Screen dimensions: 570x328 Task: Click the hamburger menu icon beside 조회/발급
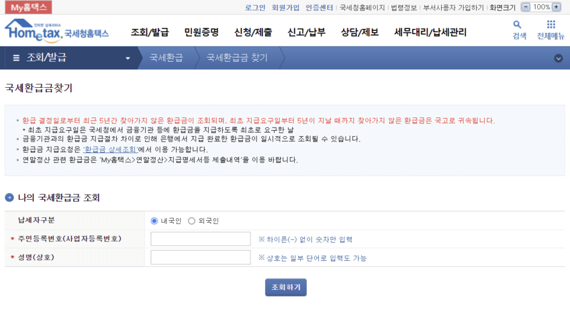16,58
